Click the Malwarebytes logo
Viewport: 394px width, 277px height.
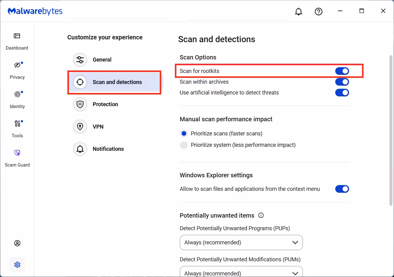[x=35, y=11]
